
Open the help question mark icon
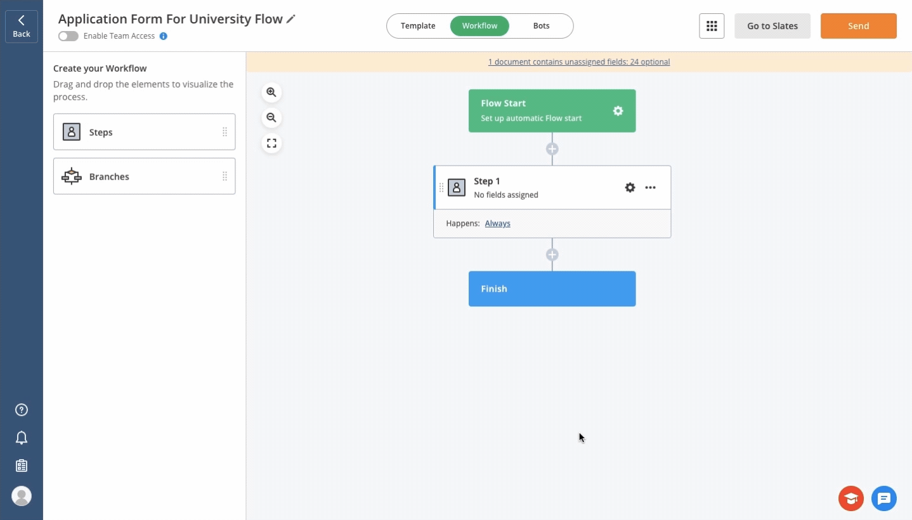(x=22, y=410)
